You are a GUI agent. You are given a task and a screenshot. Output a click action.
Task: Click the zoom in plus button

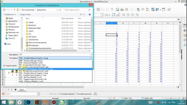pos(179,98)
